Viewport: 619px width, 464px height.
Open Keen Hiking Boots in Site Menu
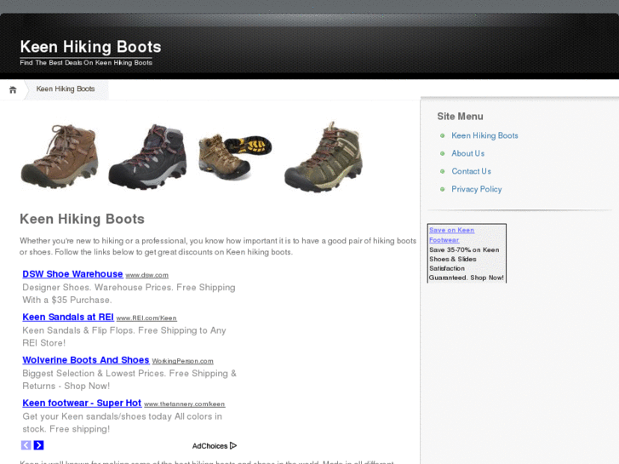(484, 135)
